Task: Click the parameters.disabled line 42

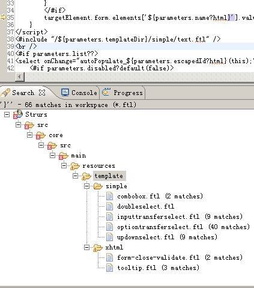Action: coord(101,68)
